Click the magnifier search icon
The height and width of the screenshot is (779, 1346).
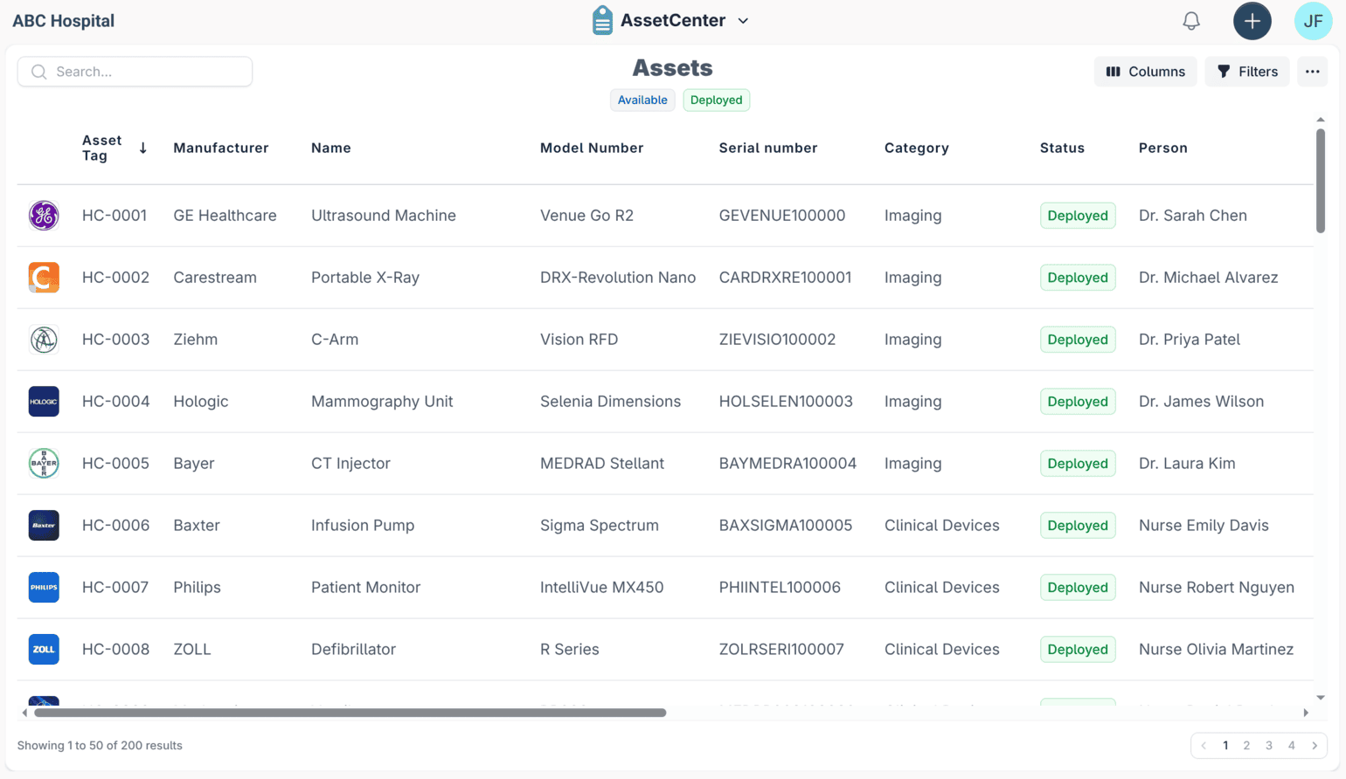click(38, 72)
